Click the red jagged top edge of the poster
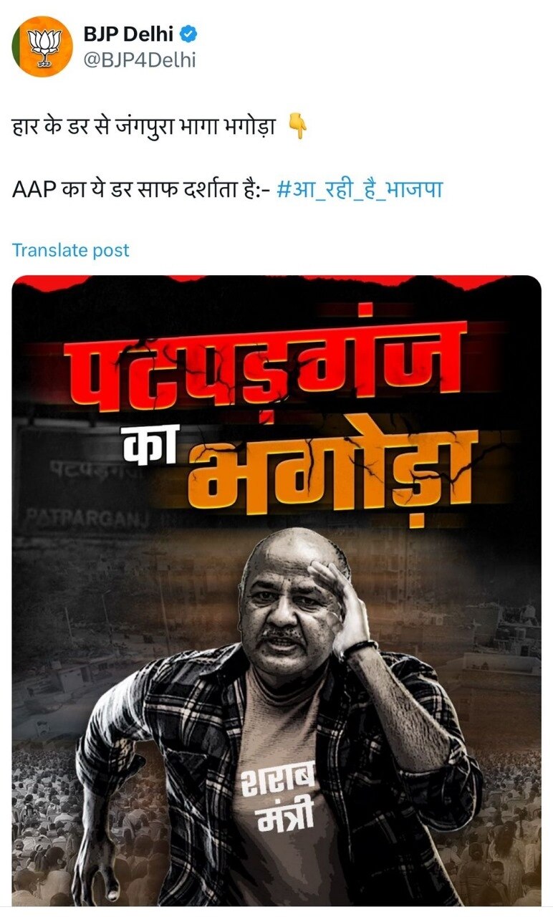 coord(276,282)
